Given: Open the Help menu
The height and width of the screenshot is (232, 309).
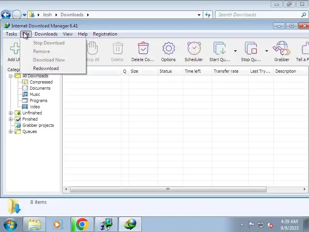Looking at the screenshot, I should (83, 34).
